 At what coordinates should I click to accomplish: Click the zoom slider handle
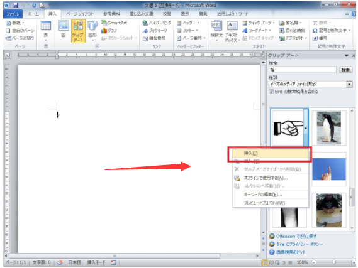[x=334, y=262]
